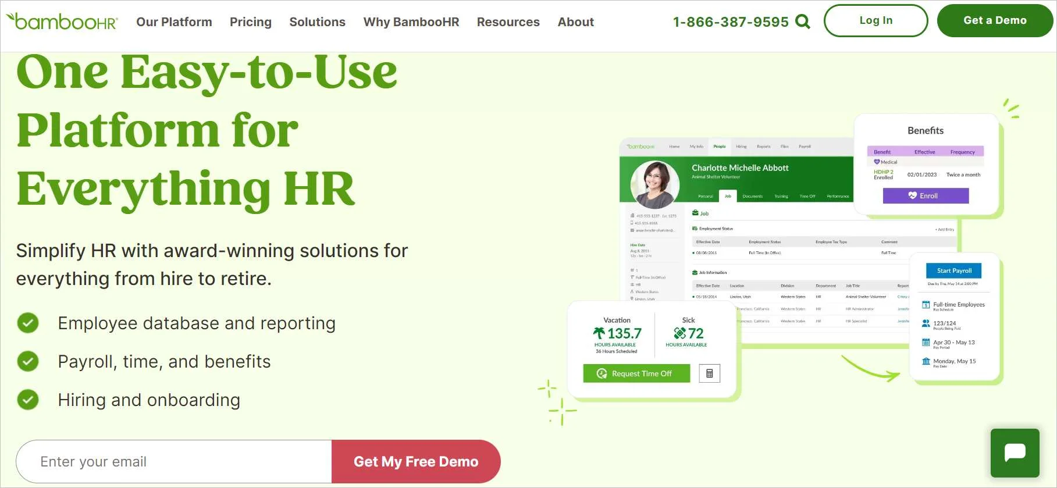This screenshot has height=488, width=1057.
Task: Click the Payroll tab in preview app
Action: tap(805, 147)
